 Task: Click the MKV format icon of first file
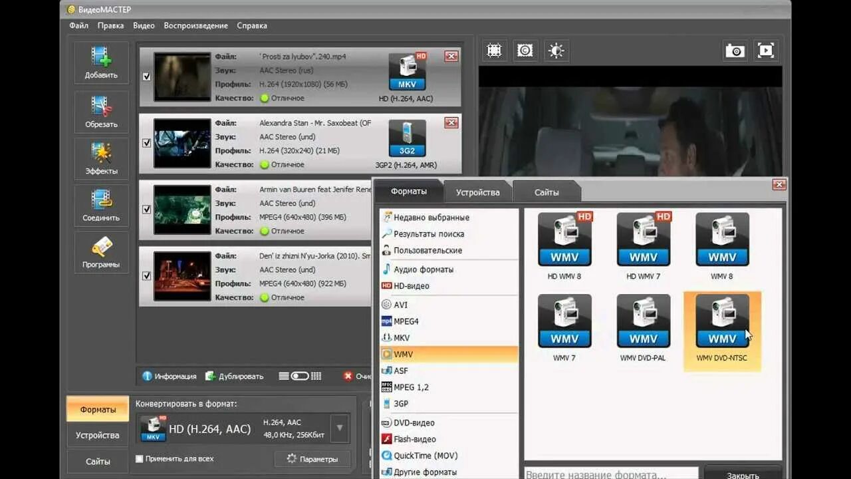[x=407, y=72]
